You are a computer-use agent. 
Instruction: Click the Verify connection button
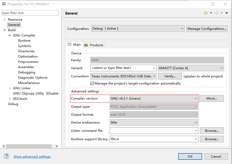[x=170, y=76]
